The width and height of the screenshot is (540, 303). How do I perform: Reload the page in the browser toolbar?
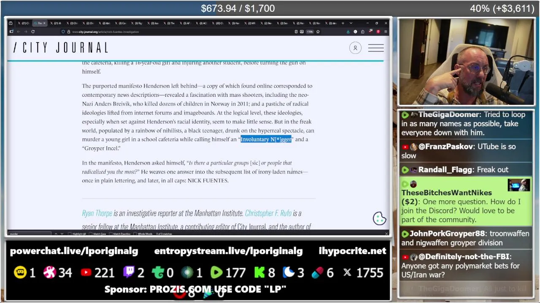point(32,32)
